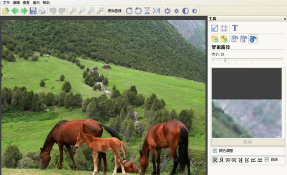Select the crop grid tool
287x175 pixels.
(224, 28)
